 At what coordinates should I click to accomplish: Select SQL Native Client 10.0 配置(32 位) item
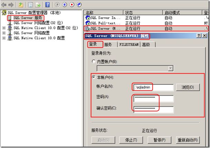point(46,28)
